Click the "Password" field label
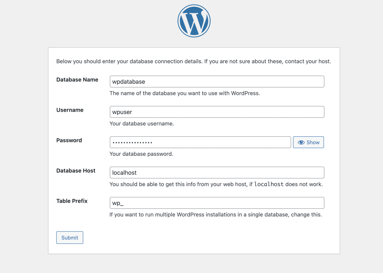Screen dimensions: 383x273 coord(69,140)
